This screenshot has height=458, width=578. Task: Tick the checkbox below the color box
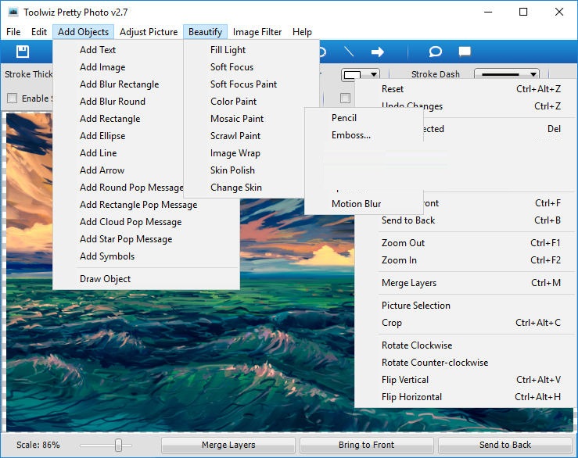[x=345, y=98]
